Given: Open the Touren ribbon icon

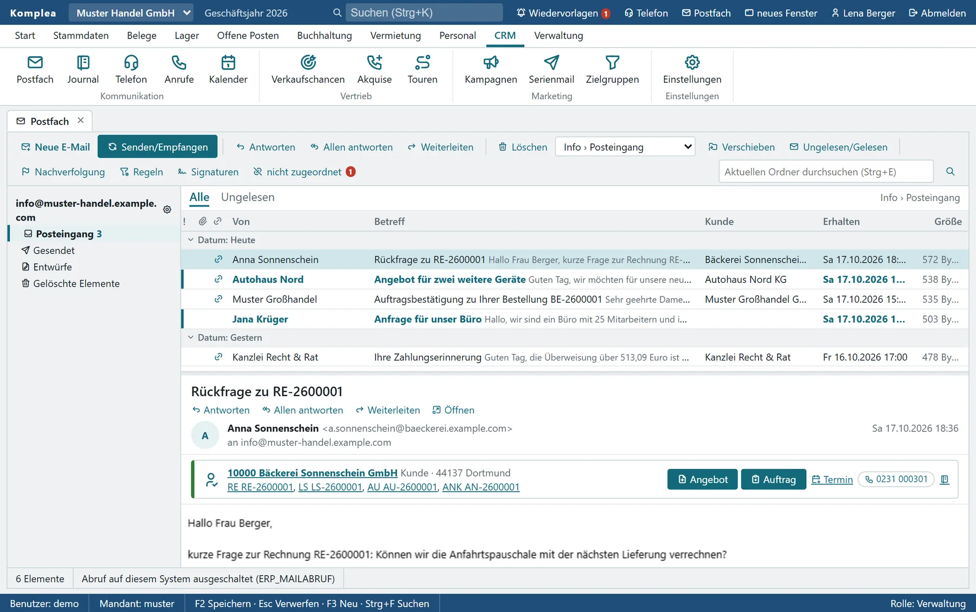Looking at the screenshot, I should 422,70.
